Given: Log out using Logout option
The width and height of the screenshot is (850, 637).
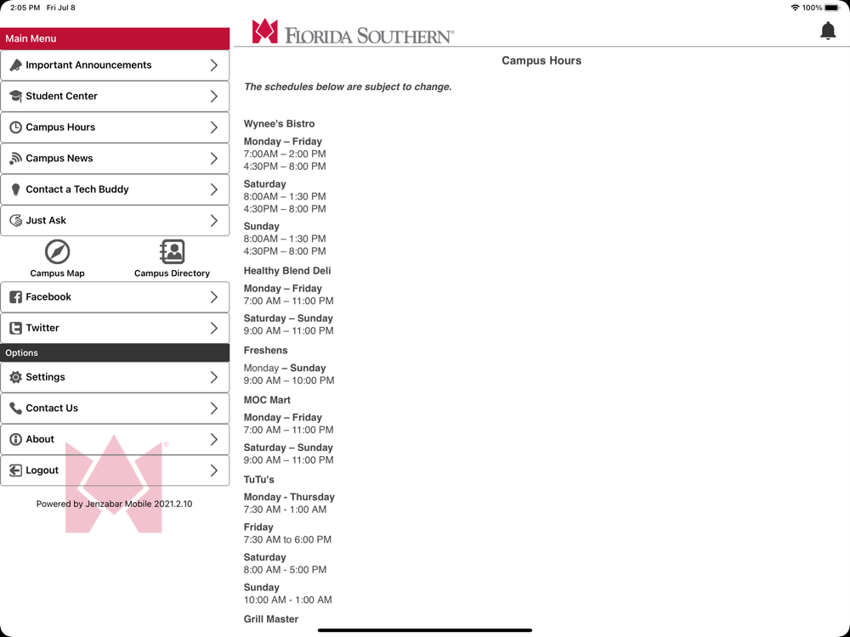Looking at the screenshot, I should pos(115,471).
